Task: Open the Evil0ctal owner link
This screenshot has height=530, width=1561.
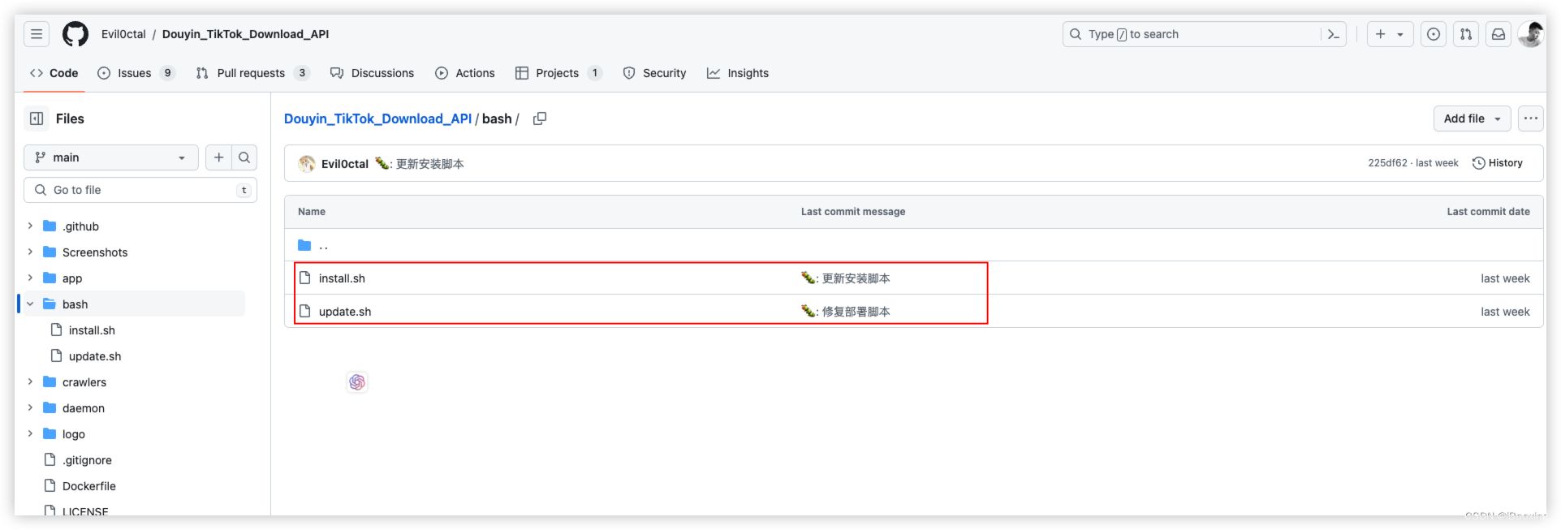Action: tap(123, 34)
